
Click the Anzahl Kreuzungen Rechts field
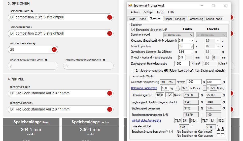[88, 66]
